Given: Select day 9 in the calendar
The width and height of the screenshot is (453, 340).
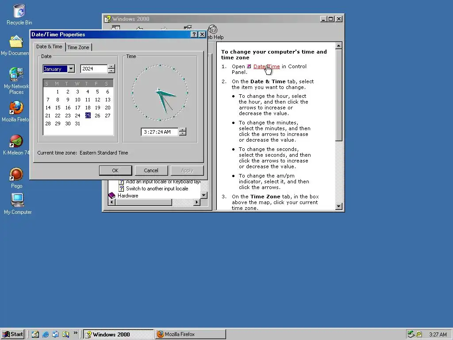Looking at the screenshot, I should tap(68, 100).
